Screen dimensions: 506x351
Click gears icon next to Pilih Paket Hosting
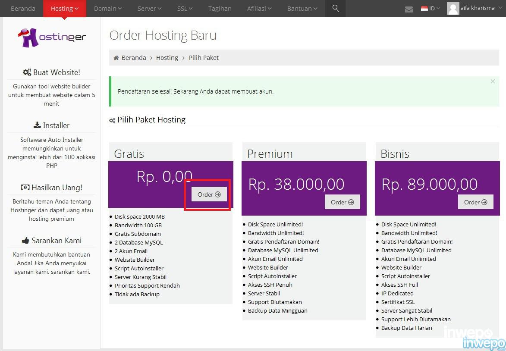(112, 120)
